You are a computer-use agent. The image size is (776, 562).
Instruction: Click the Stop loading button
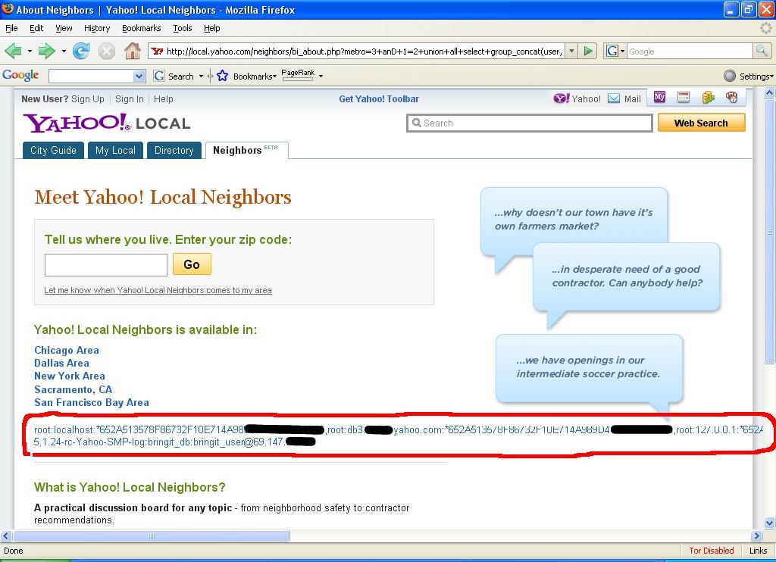click(x=106, y=51)
